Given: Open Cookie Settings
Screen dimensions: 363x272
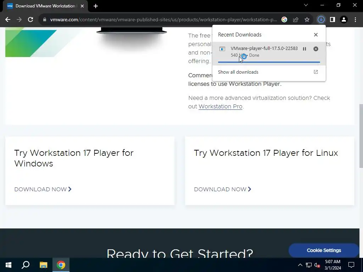Looking at the screenshot, I should (324, 250).
